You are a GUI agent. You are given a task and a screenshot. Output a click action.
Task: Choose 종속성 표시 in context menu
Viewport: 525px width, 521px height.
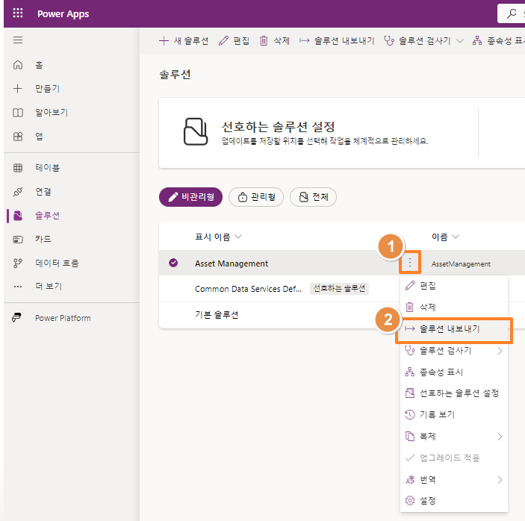454,372
